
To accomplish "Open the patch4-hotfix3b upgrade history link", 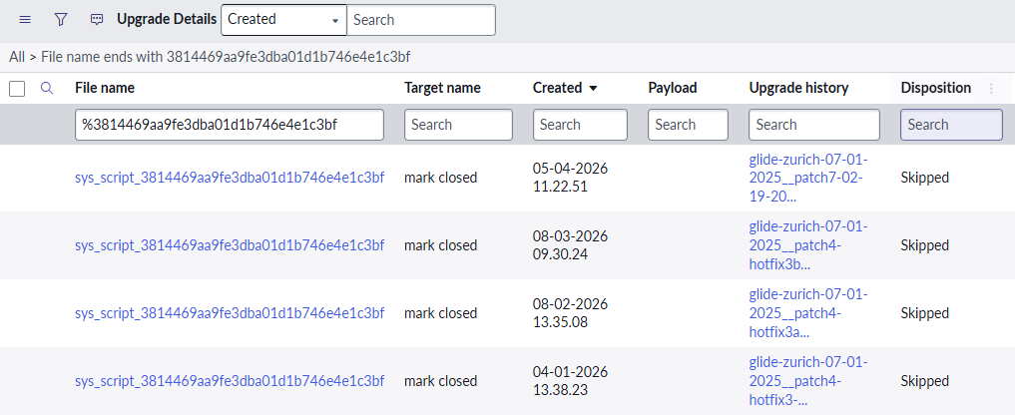I will 807,245.
